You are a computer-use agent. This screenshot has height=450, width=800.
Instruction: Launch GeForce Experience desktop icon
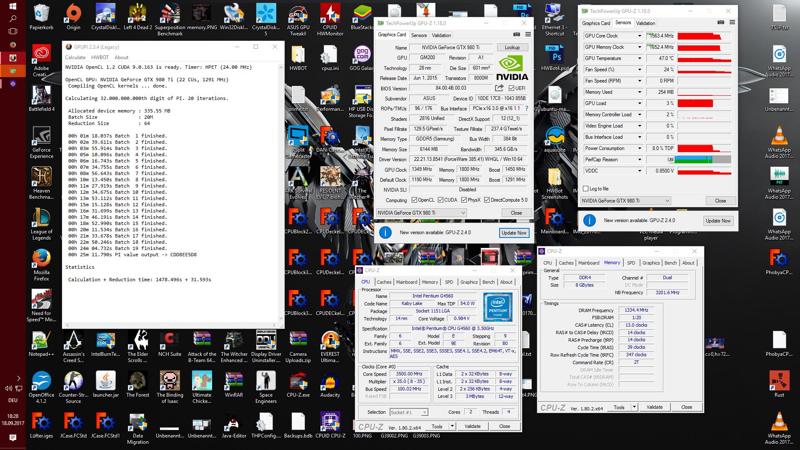click(x=42, y=142)
